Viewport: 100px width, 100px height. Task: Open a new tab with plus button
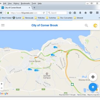pos(34,8)
